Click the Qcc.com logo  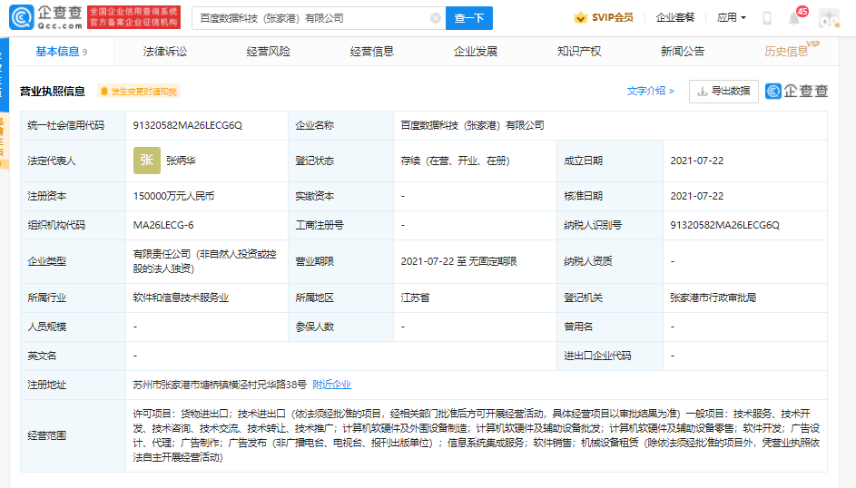coord(46,17)
